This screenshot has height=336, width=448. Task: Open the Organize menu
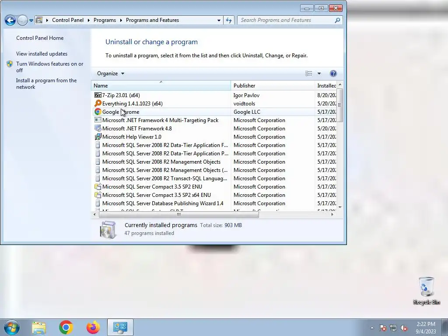pyautogui.click(x=111, y=73)
